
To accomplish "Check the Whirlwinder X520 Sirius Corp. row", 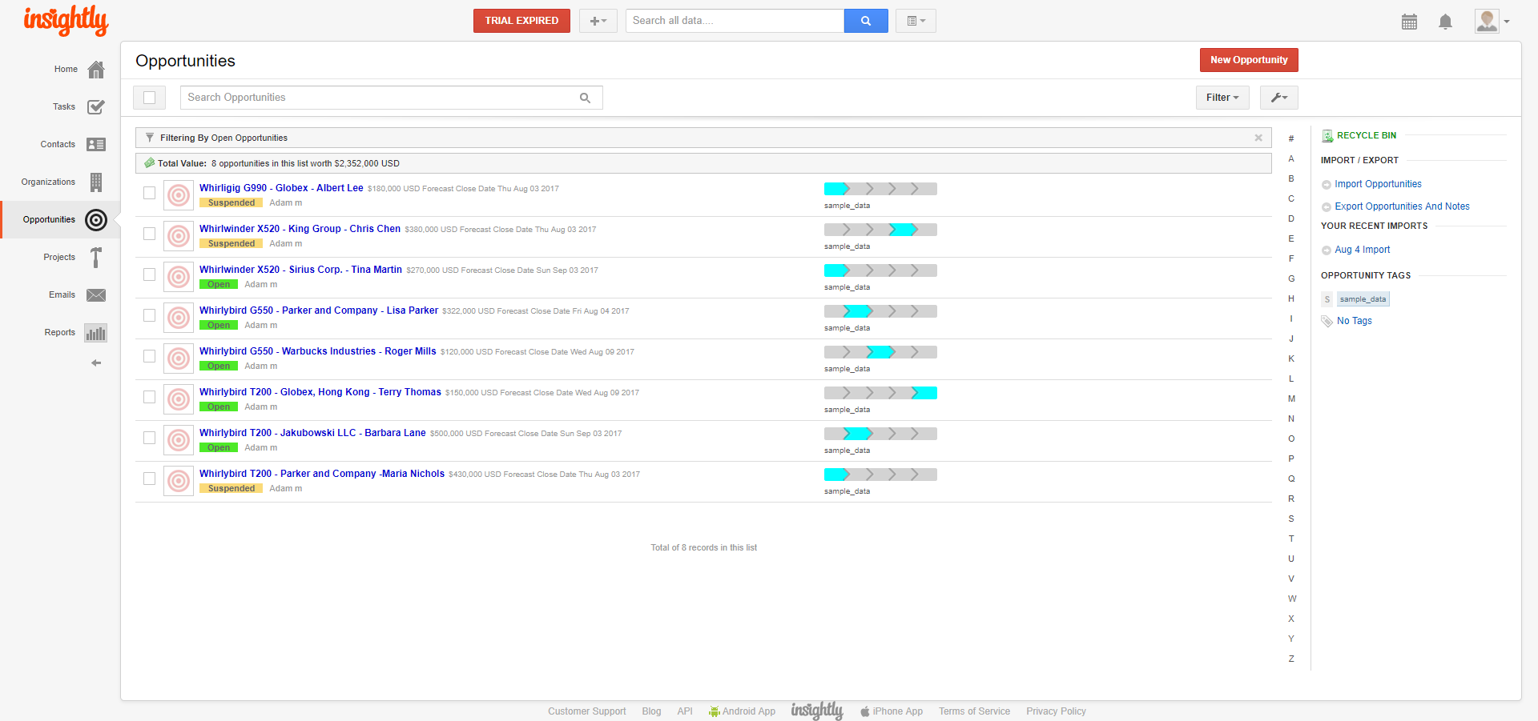I will [149, 274].
